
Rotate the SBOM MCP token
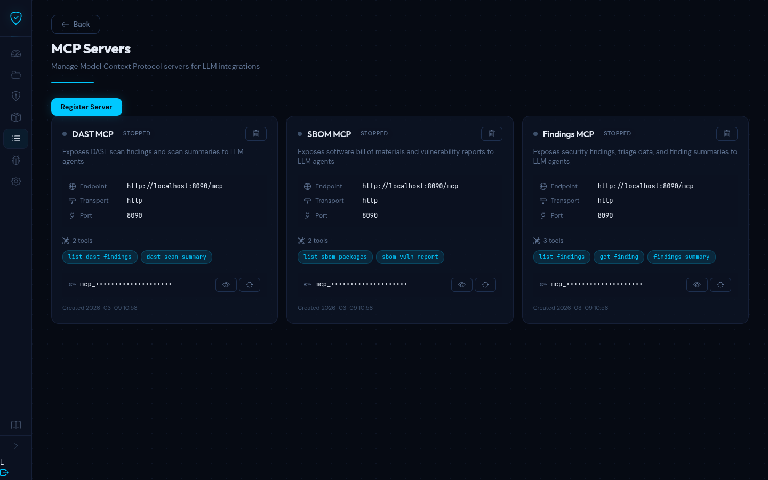pos(485,285)
